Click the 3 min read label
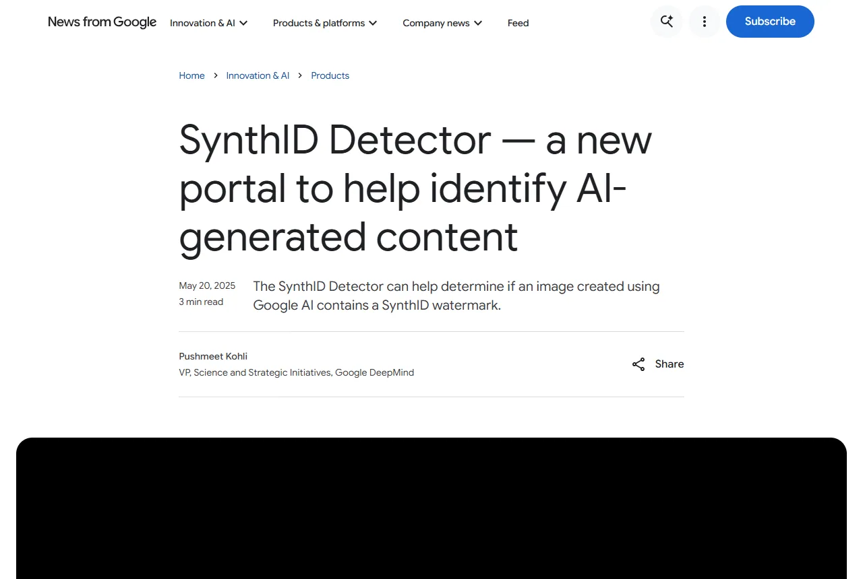 coord(201,302)
